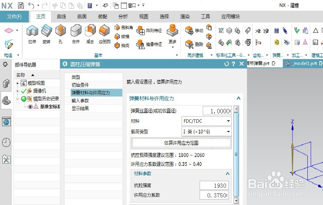Select the Edge Blend (边倒圆) tool
The image size is (323, 205).
coord(104,34)
